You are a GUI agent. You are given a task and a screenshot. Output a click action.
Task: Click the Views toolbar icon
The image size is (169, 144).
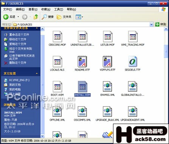tap(78, 17)
